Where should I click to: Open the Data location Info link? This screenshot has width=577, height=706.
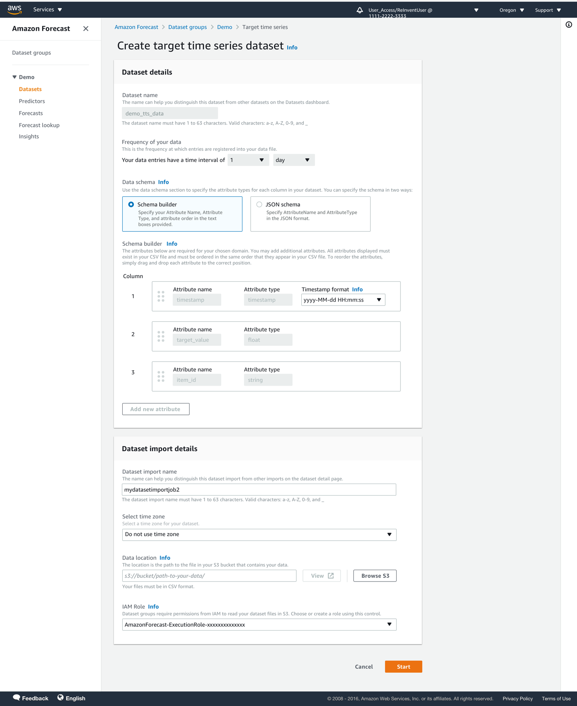165,558
